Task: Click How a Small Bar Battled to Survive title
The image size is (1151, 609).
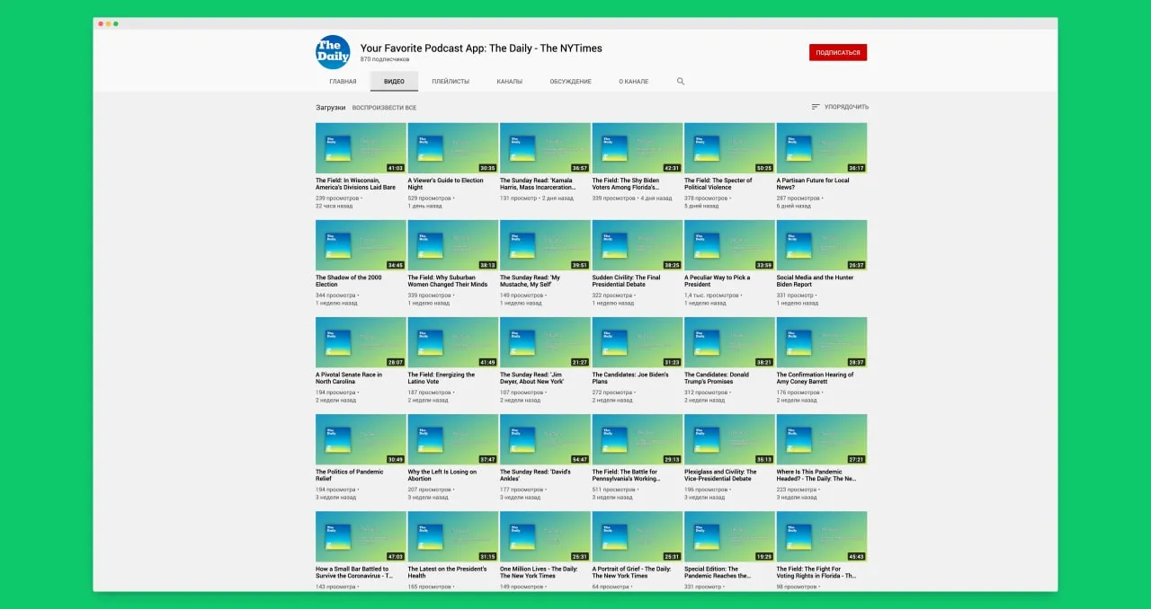Action: click(x=354, y=572)
